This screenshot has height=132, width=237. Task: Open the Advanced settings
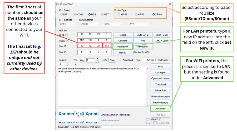tap(160, 109)
